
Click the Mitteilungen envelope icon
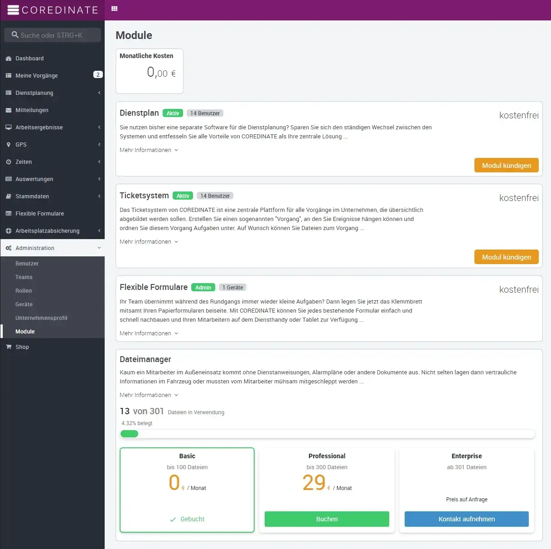click(x=9, y=110)
